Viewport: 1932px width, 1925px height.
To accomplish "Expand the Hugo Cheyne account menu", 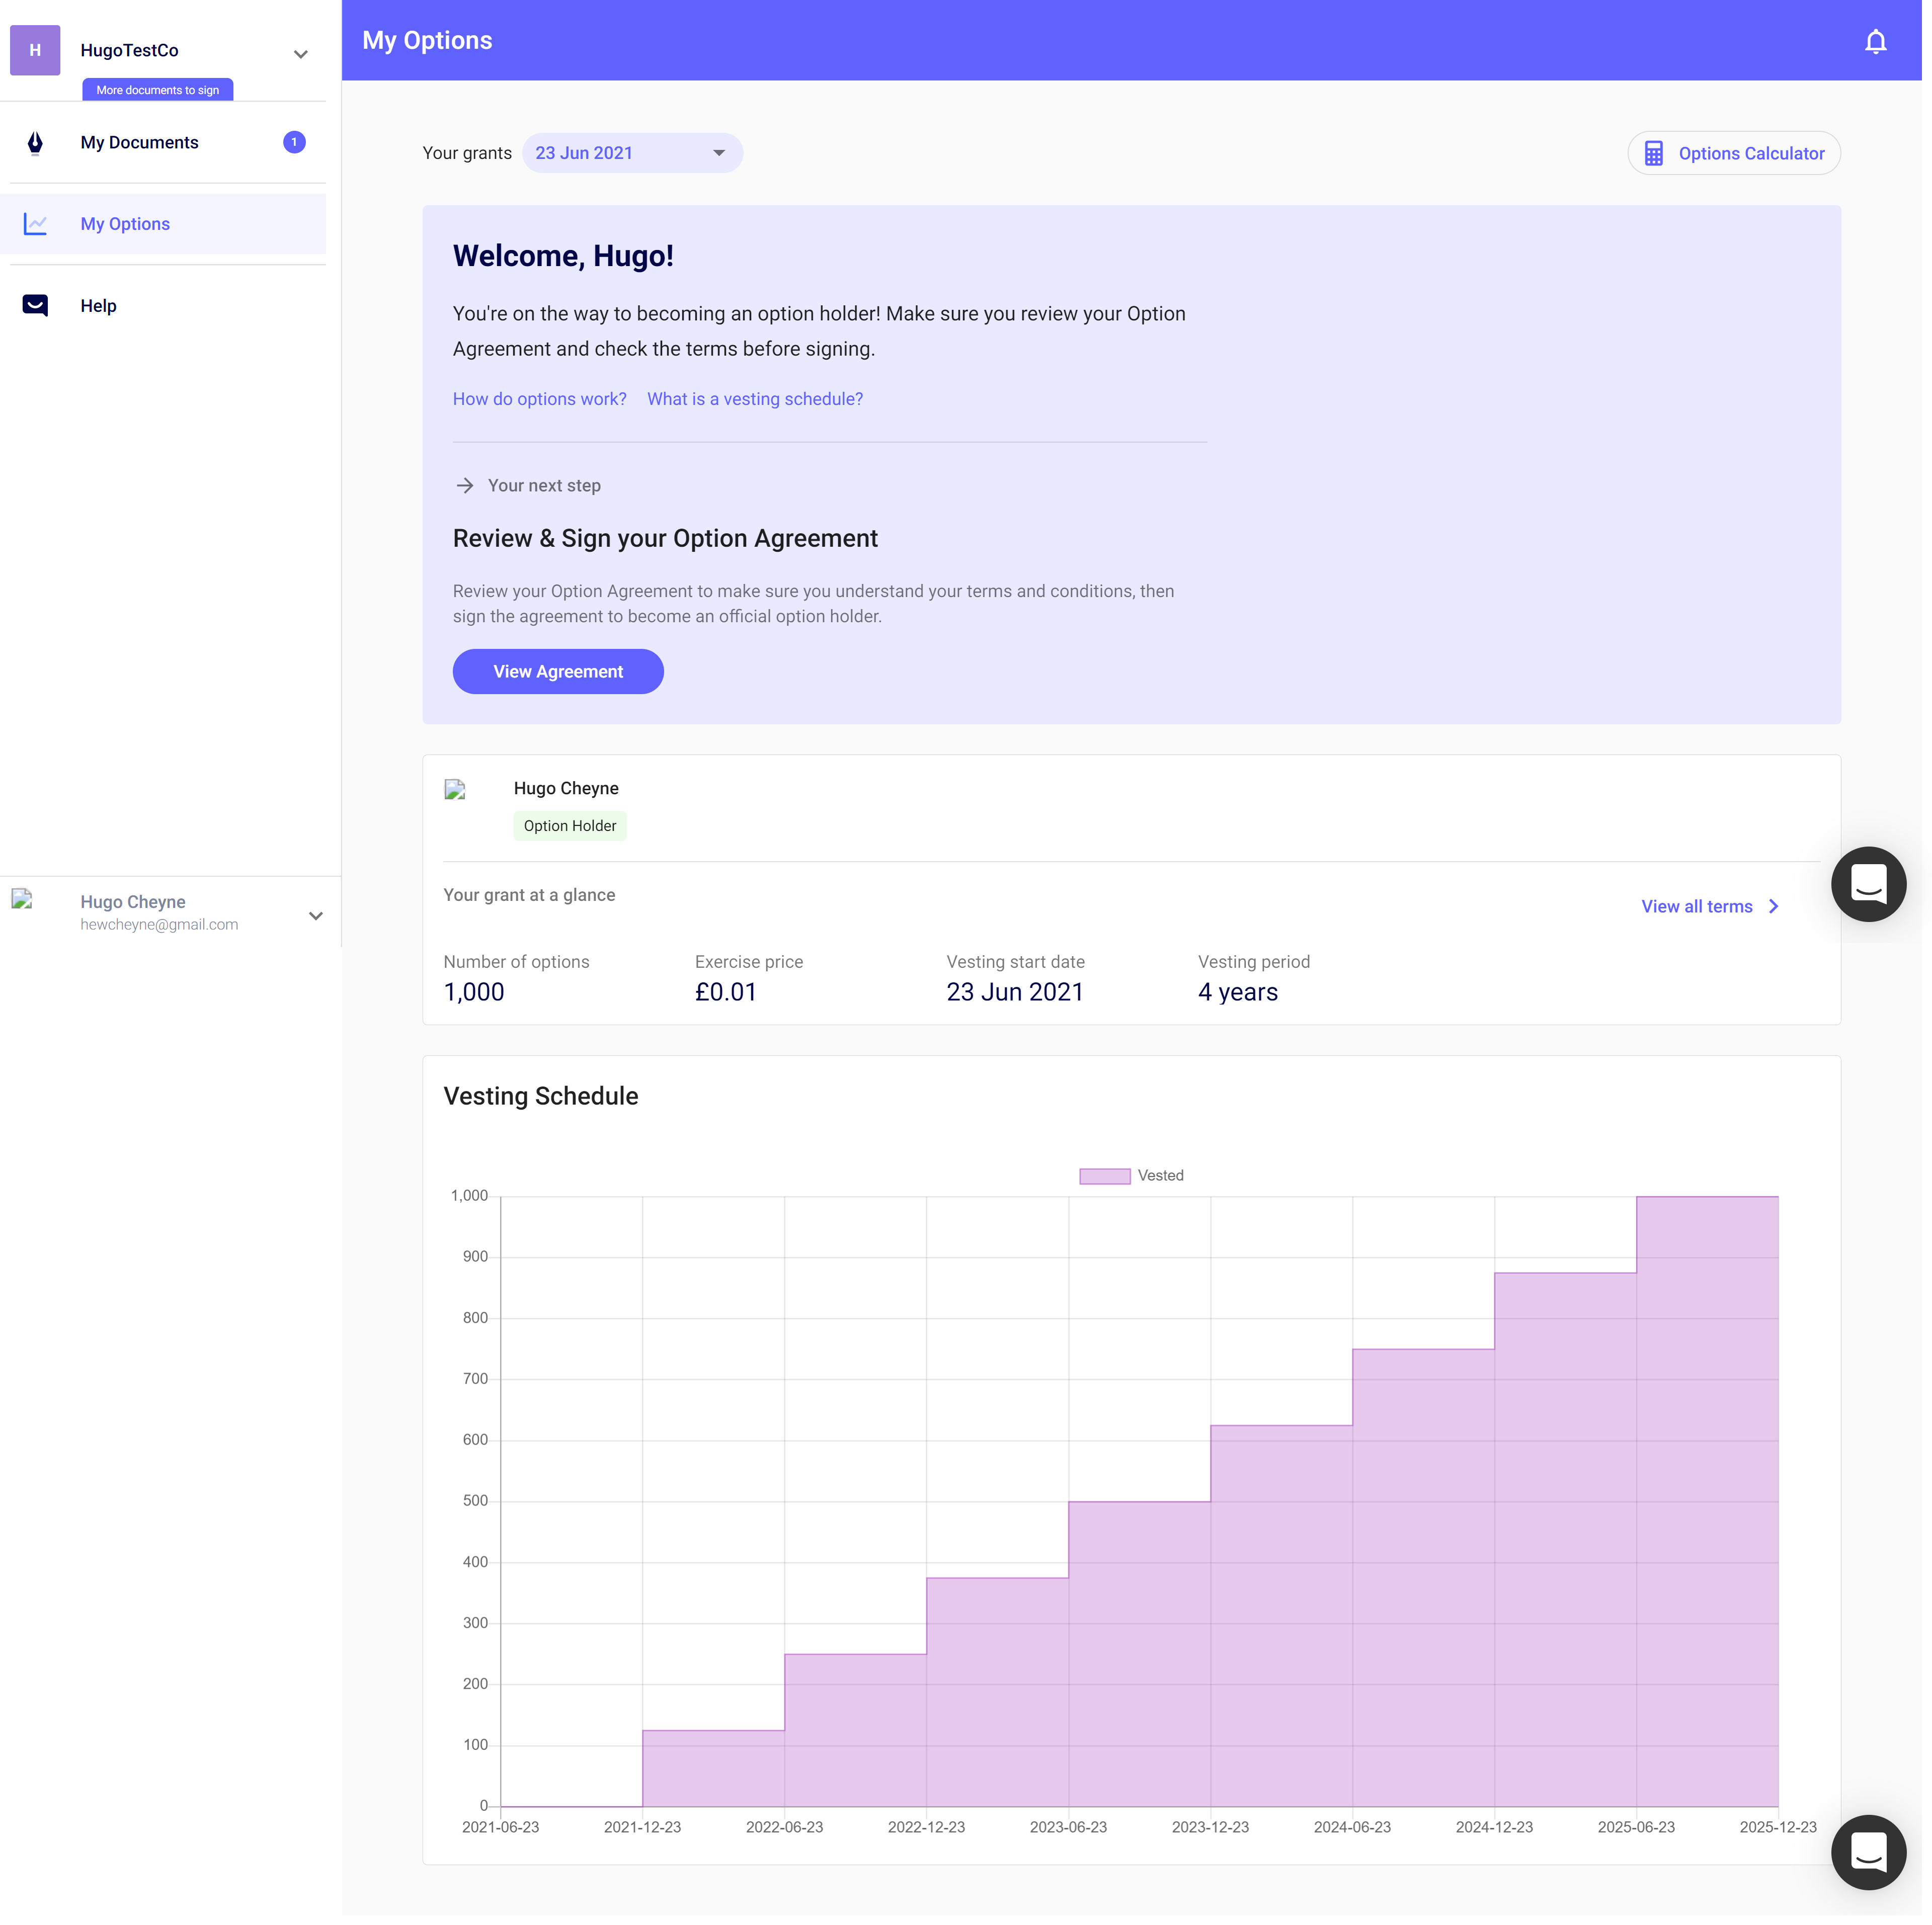I will tap(315, 915).
